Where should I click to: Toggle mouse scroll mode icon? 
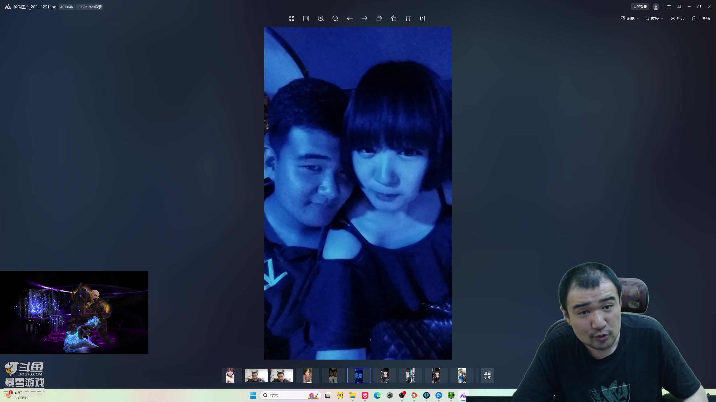(x=423, y=18)
